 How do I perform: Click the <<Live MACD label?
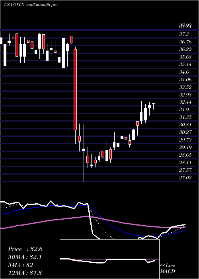(x=168, y=268)
